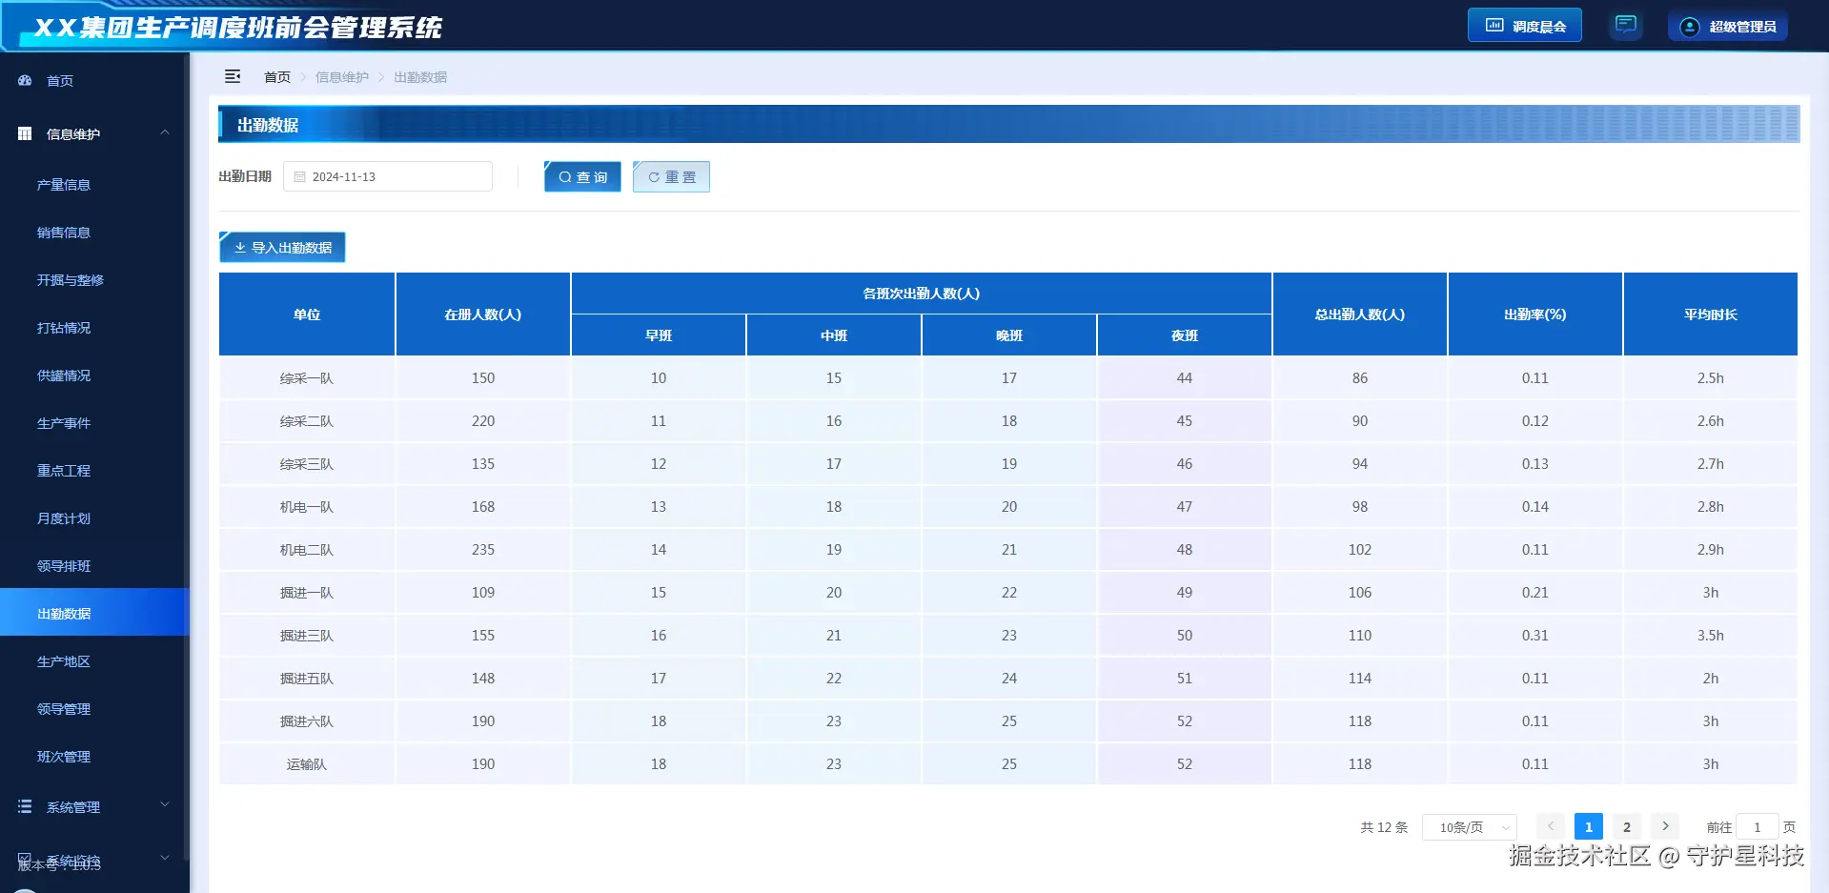Open 开掘与整修 menu item
The width and height of the screenshot is (1829, 893).
(x=71, y=280)
